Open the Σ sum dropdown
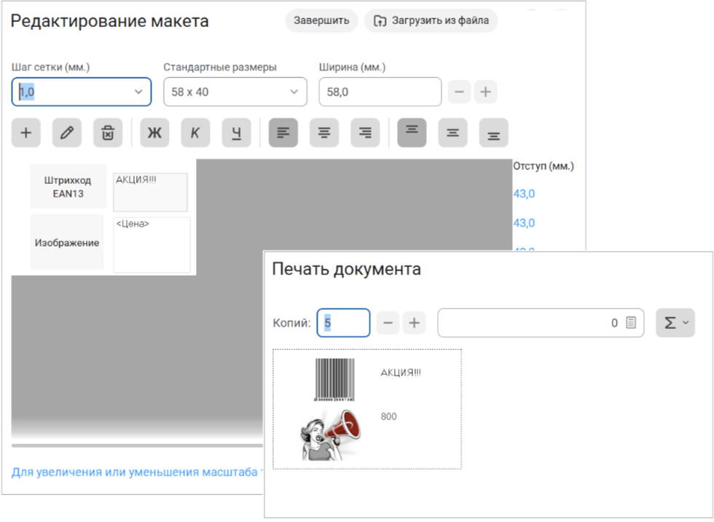The height and width of the screenshot is (522, 714). tap(675, 323)
